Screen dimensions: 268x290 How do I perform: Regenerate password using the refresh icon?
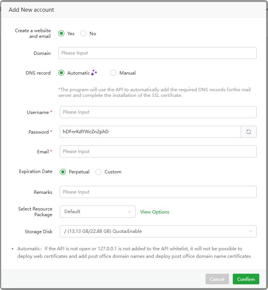tap(249, 132)
